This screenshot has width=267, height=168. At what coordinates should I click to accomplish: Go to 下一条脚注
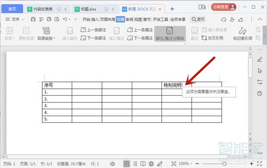pos(93,38)
